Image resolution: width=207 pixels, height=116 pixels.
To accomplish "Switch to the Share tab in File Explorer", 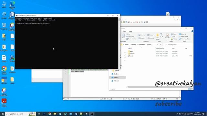I will click(124, 31).
